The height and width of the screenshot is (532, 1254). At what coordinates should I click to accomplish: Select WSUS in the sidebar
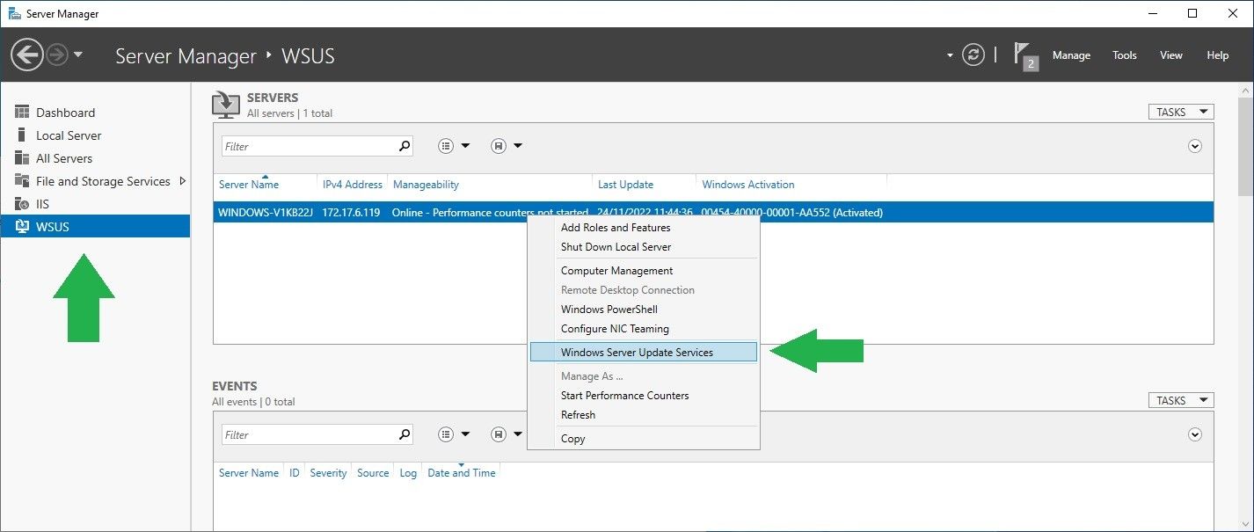pyautogui.click(x=95, y=227)
